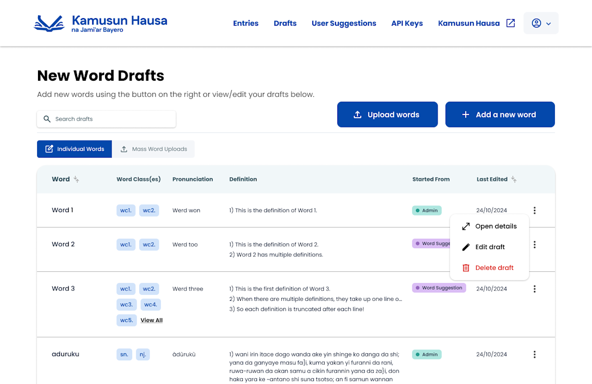
Task: Expand the account dropdown chevron
Action: (549, 23)
